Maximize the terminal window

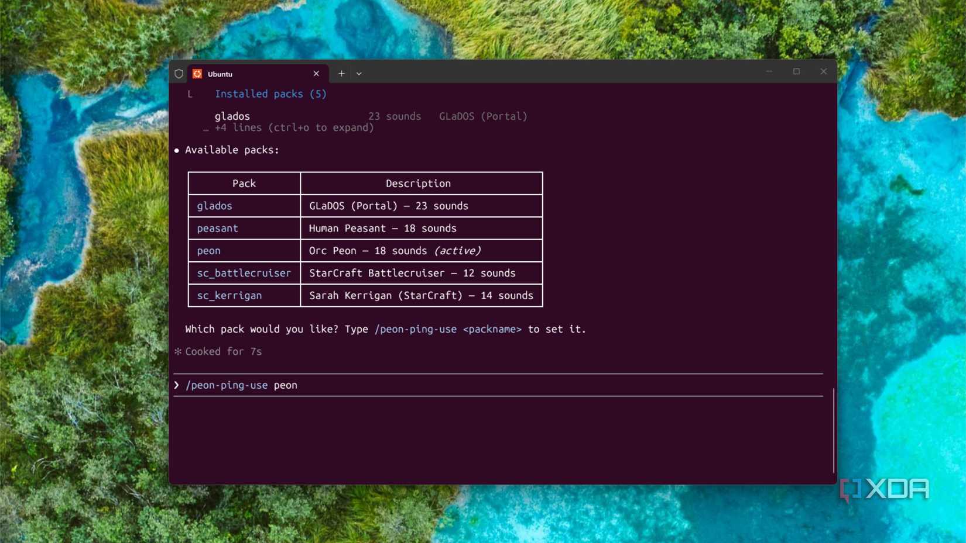point(796,71)
